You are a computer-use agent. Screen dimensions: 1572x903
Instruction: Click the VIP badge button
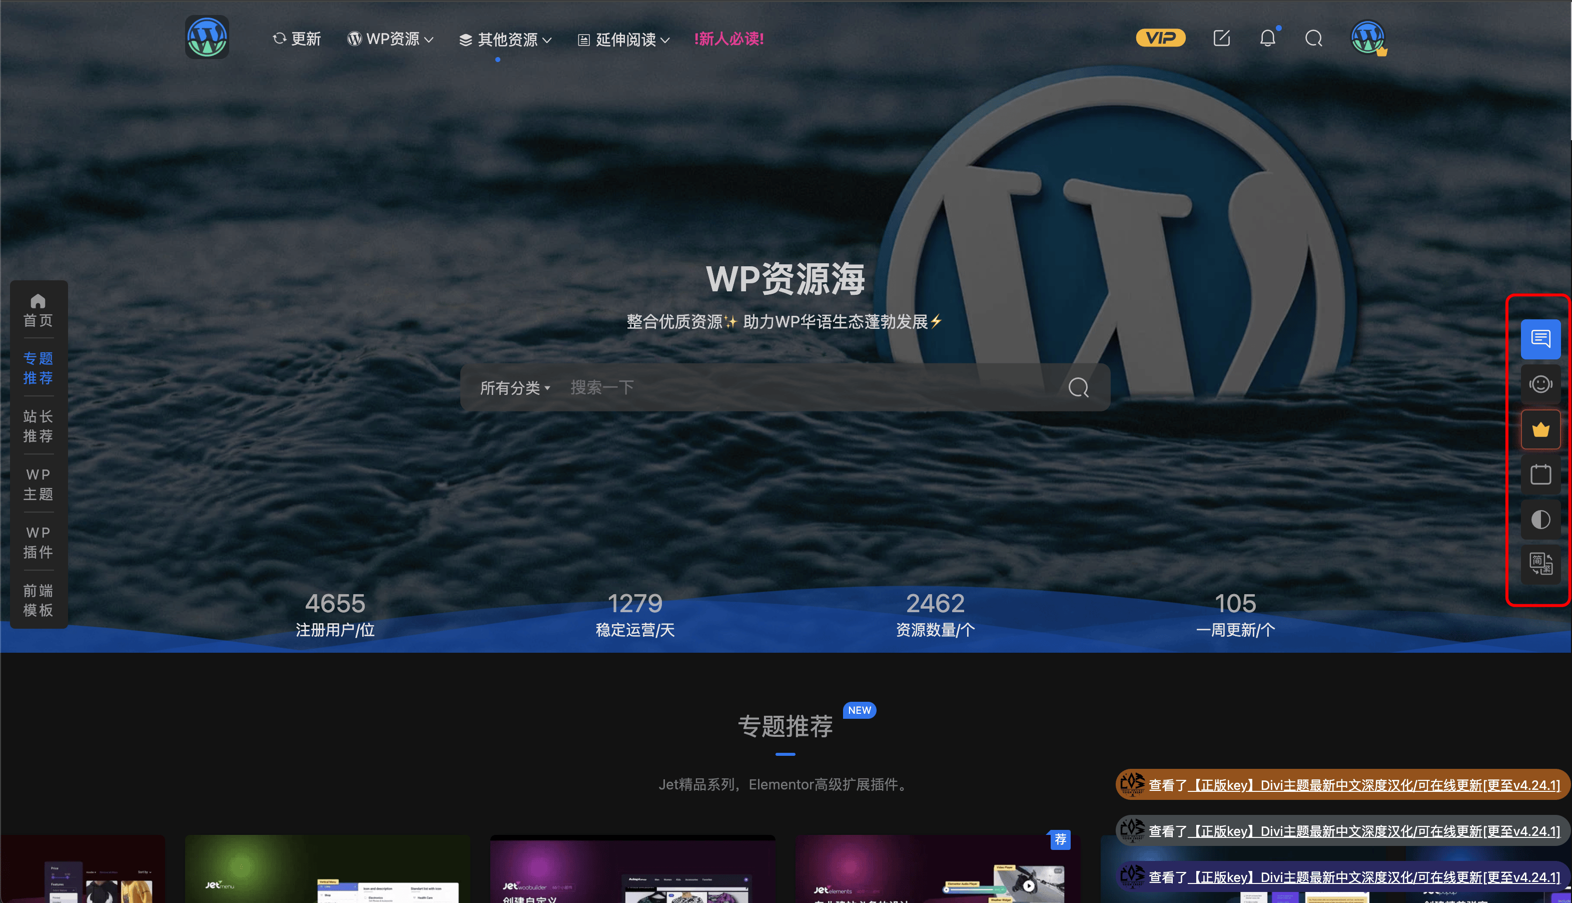point(1160,39)
